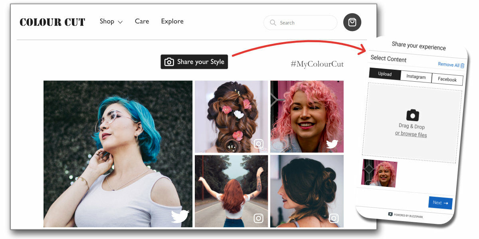Click Instagram icon on flower braid photo
This screenshot has height=239, width=479.
(x=259, y=144)
